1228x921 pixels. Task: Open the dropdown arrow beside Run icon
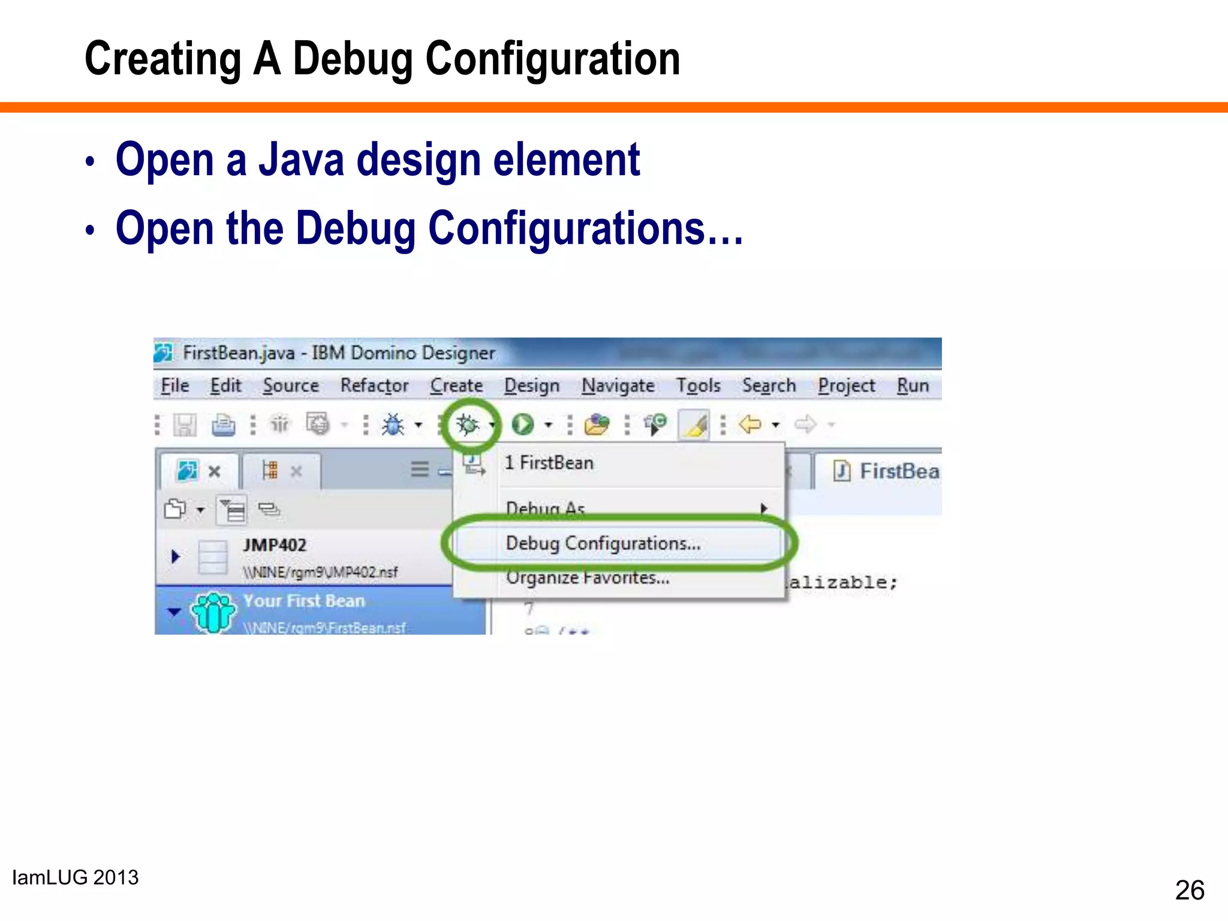[x=548, y=425]
